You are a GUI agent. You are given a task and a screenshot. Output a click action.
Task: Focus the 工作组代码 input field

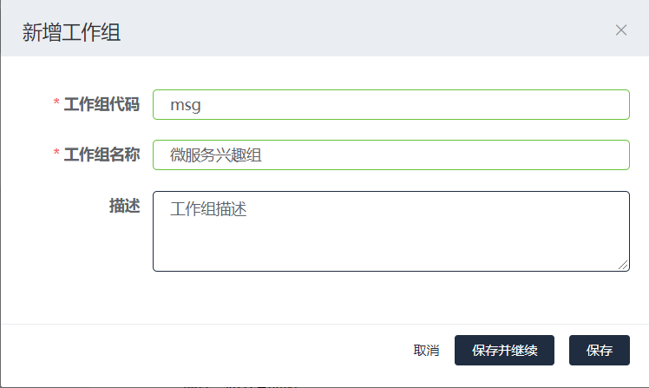tap(390, 104)
